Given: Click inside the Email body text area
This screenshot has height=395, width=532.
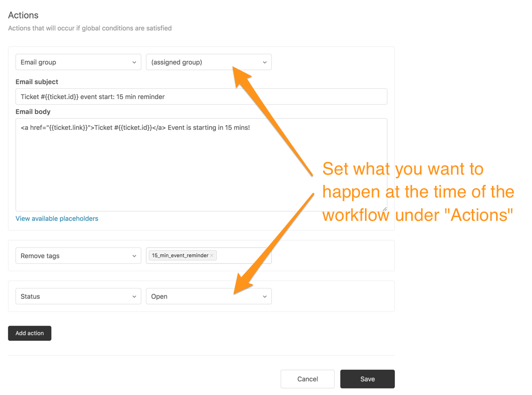Looking at the screenshot, I should click(201, 165).
